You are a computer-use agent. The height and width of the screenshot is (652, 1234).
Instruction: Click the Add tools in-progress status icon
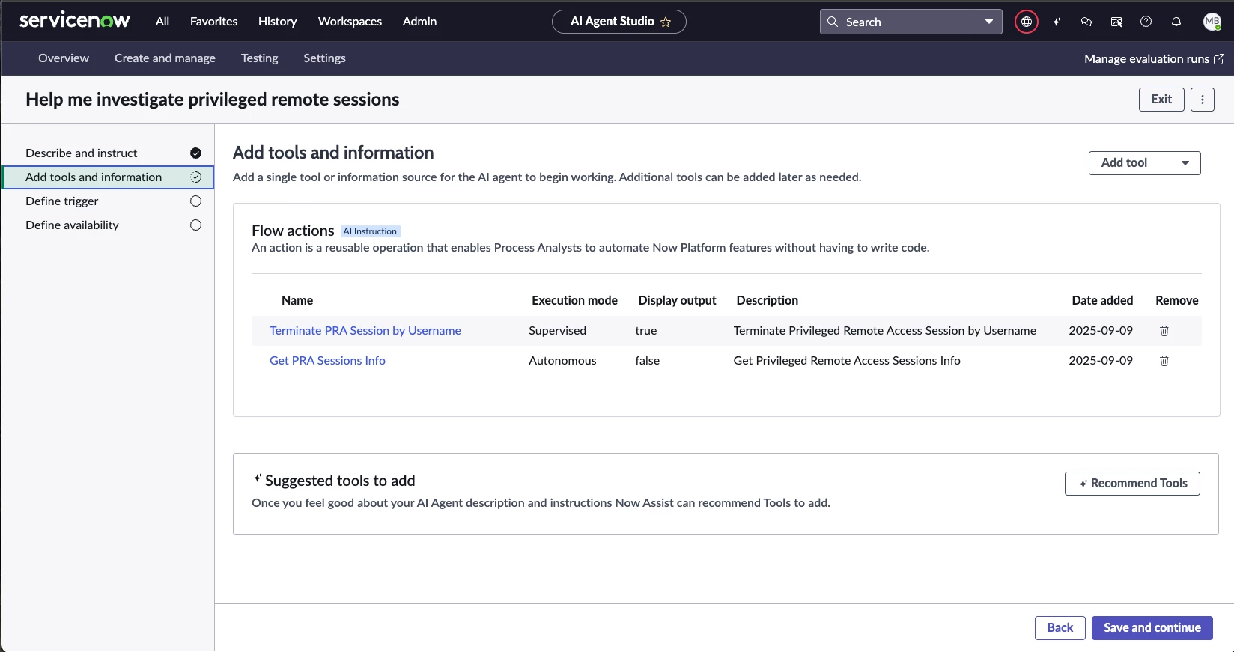click(195, 177)
